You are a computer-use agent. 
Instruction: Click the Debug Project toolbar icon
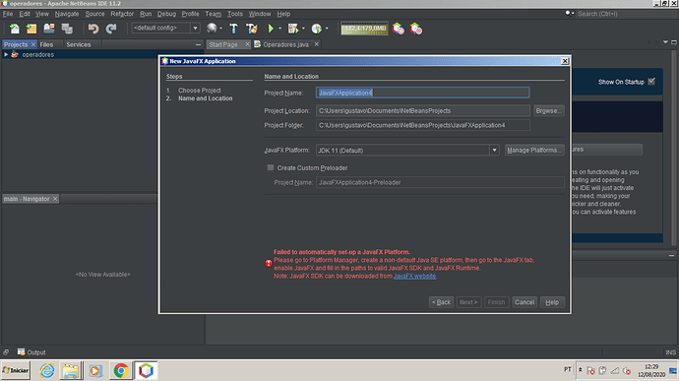click(293, 29)
